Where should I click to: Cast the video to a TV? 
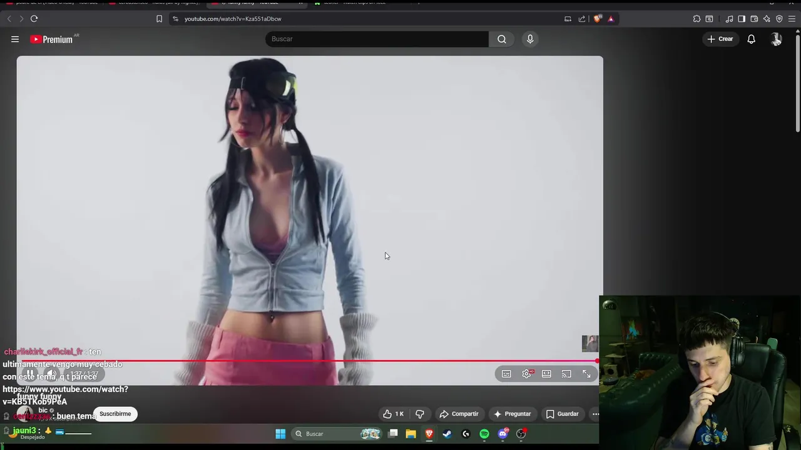[x=566, y=374]
